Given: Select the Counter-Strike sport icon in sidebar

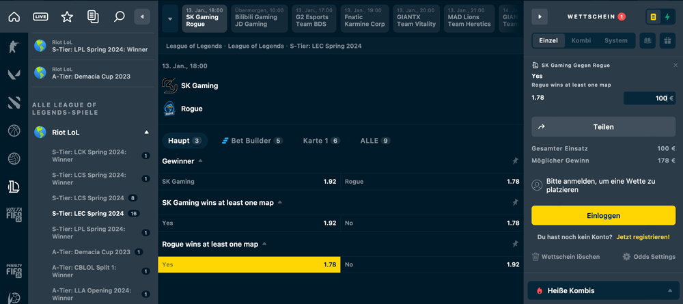Looking at the screenshot, I should click(14, 46).
